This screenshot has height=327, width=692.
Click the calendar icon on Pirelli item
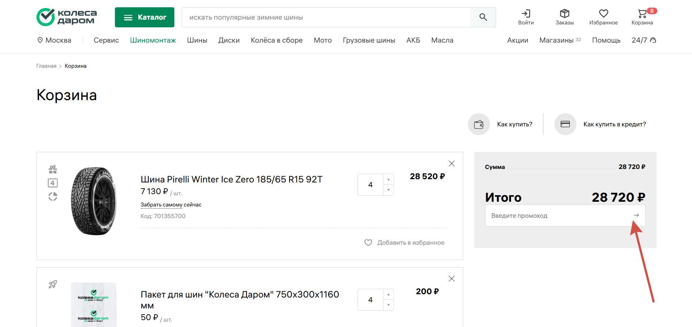point(53,182)
